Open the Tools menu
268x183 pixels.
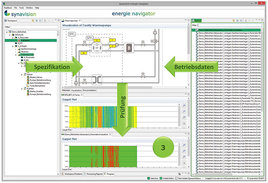pos(21,8)
